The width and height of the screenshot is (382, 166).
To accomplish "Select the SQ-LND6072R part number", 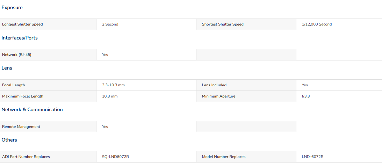I will coord(115,157).
